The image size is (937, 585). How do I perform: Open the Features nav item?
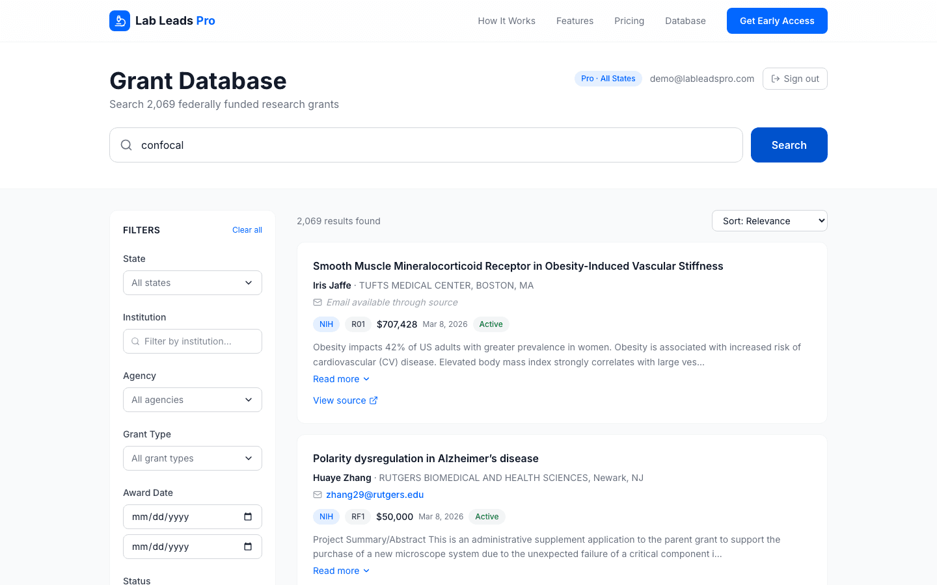pyautogui.click(x=575, y=21)
